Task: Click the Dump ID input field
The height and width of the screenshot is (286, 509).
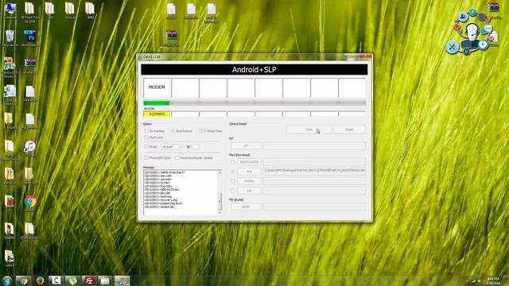Action: click(x=196, y=147)
